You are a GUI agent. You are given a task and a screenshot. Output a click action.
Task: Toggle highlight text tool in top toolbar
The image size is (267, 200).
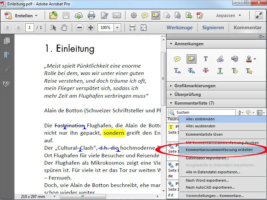coord(156,15)
